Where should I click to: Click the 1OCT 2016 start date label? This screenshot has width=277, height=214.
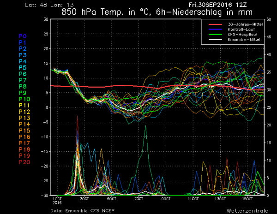pyautogui.click(x=57, y=201)
